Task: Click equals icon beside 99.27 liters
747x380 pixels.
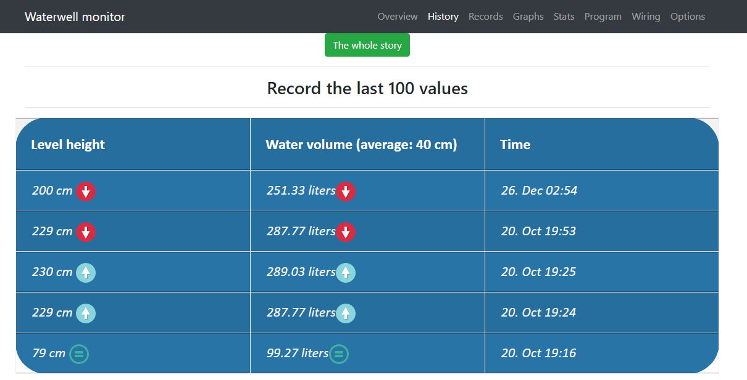Action: tap(339, 354)
